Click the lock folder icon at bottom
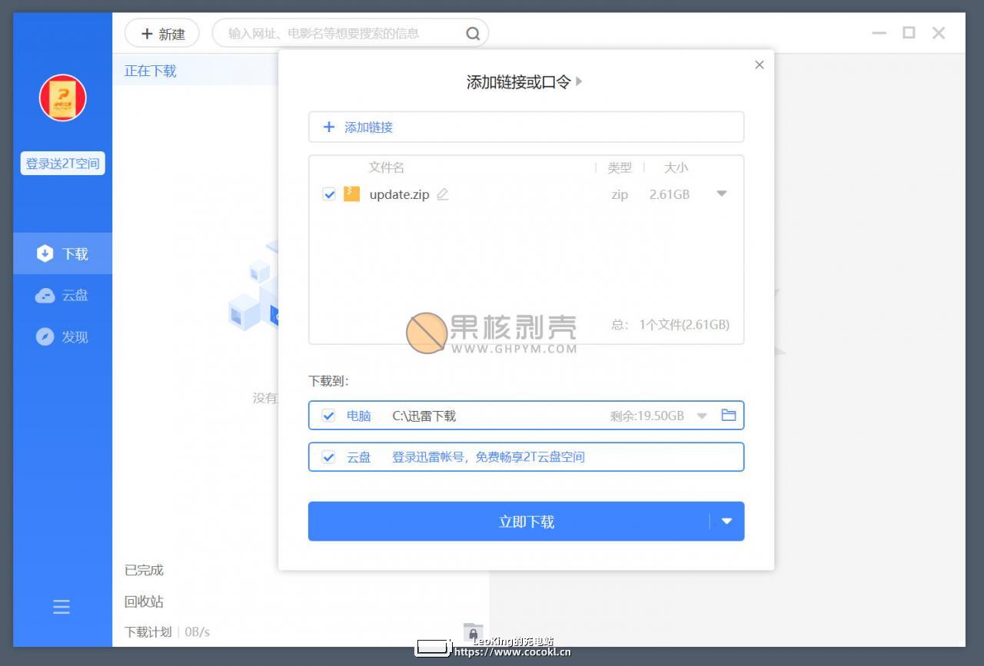This screenshot has height=666, width=984. click(474, 632)
